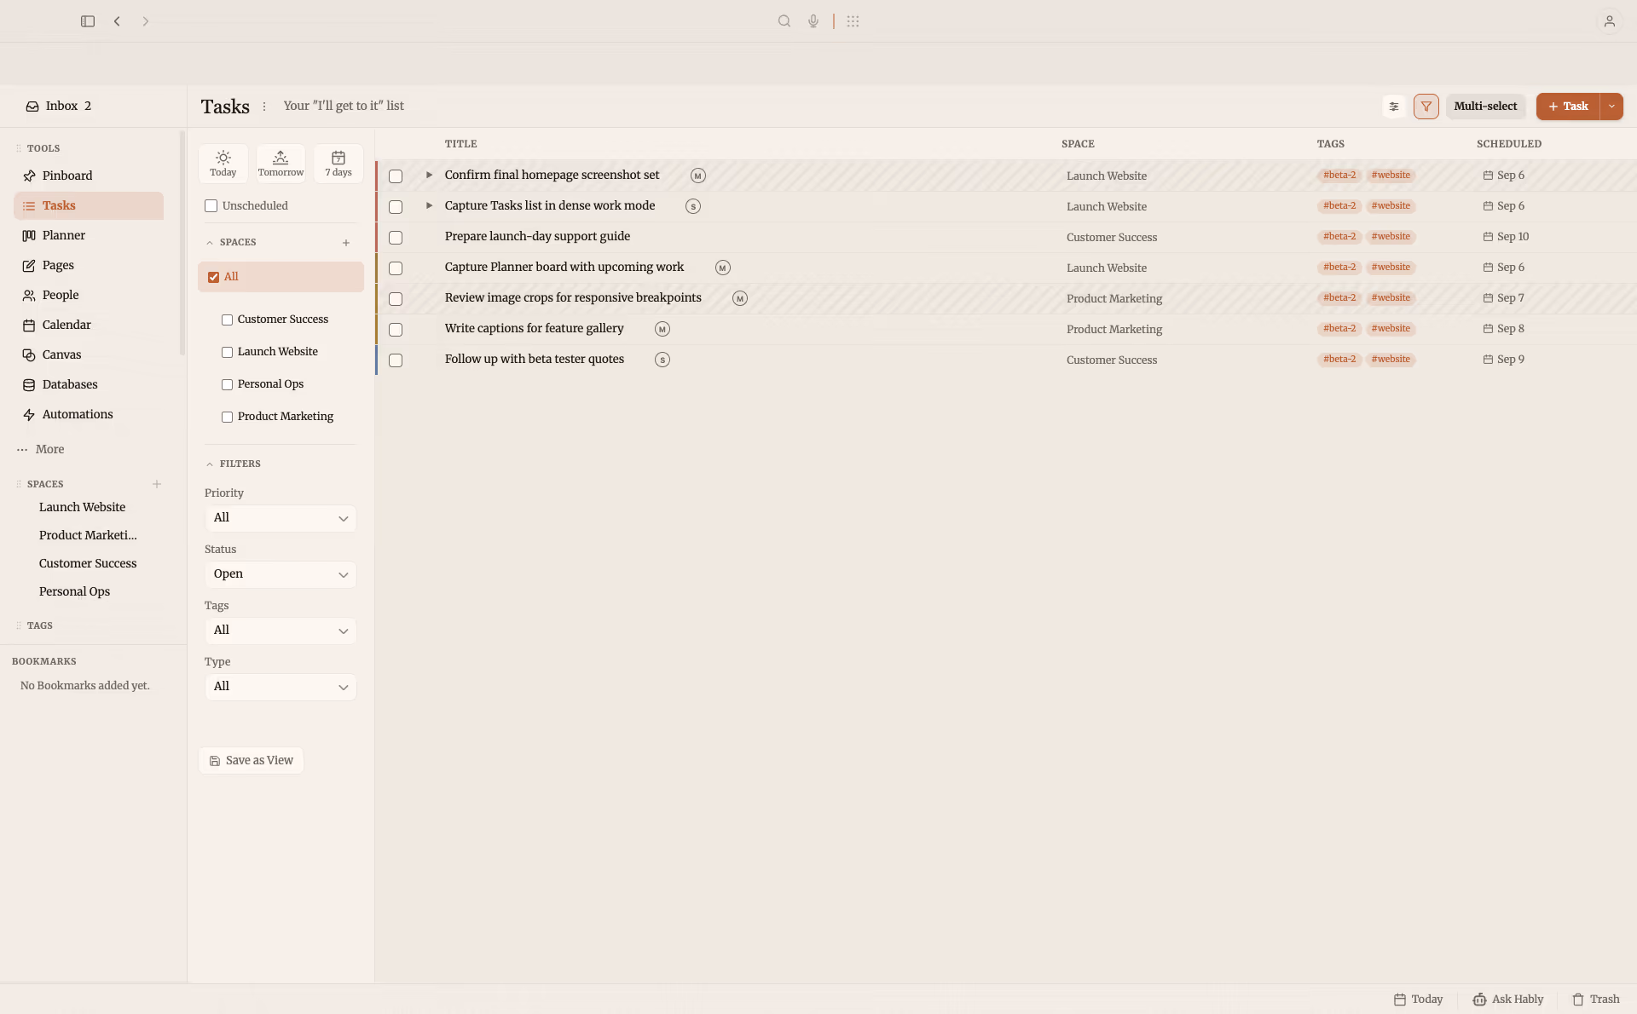Open the Tags filter dropdown

coord(281,631)
